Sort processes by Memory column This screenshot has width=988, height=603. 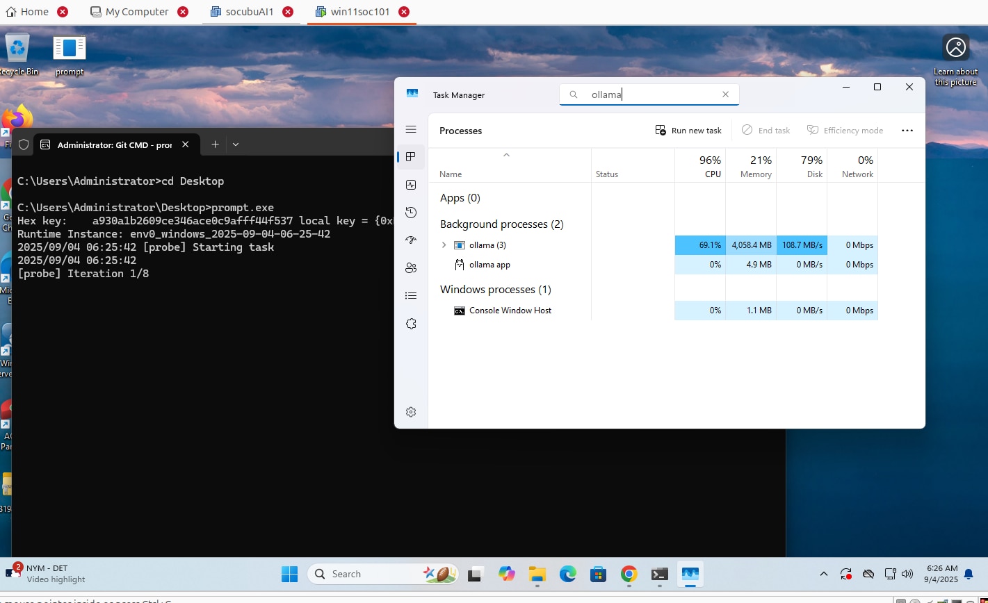(x=751, y=167)
